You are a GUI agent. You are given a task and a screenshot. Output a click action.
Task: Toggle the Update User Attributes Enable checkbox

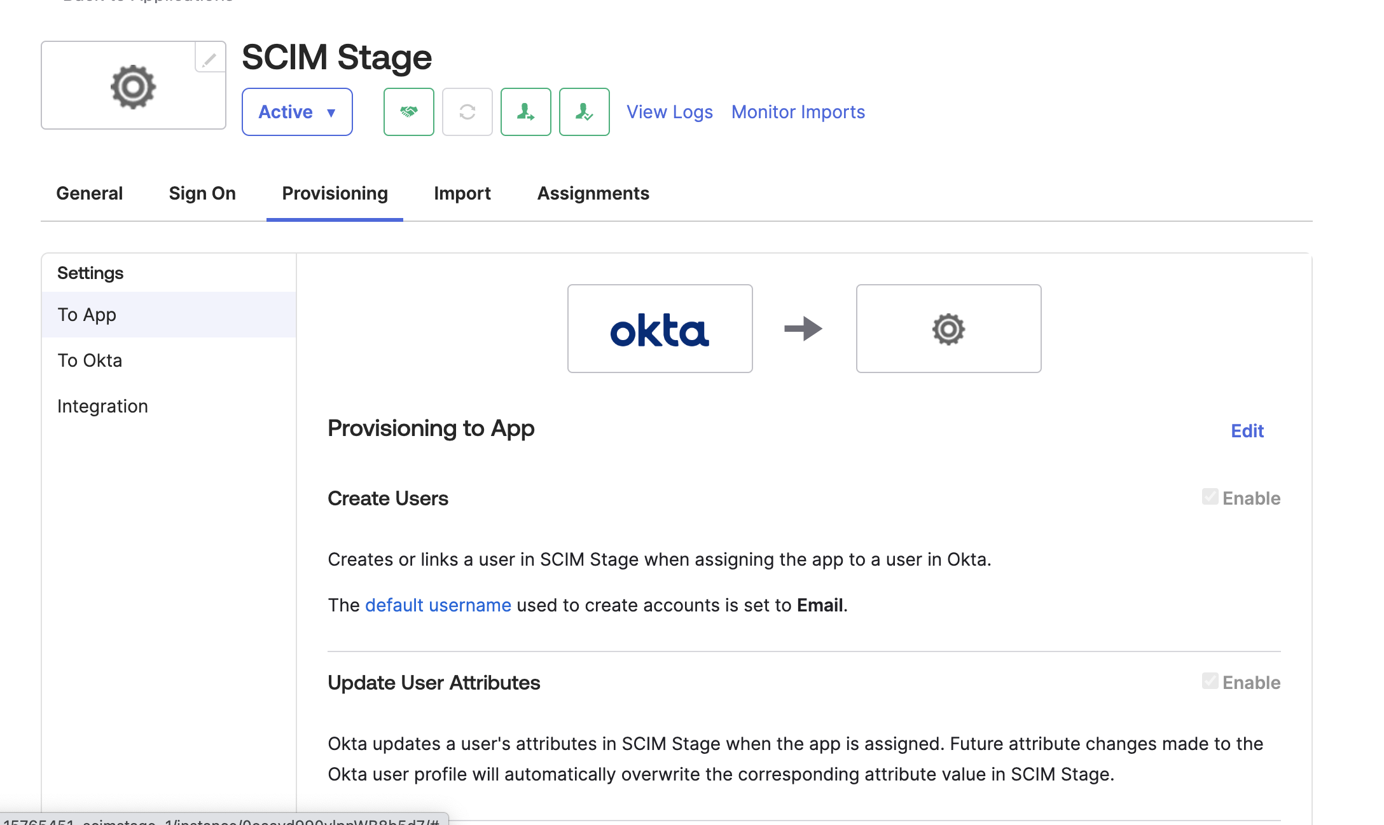(1210, 681)
